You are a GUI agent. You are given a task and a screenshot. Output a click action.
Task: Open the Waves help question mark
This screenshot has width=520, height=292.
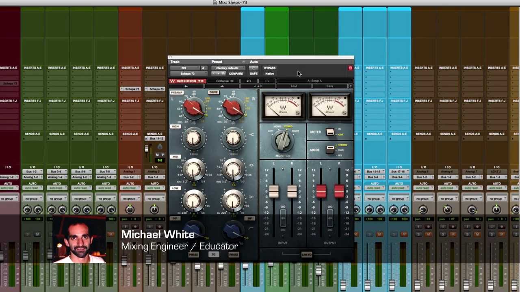(x=351, y=86)
